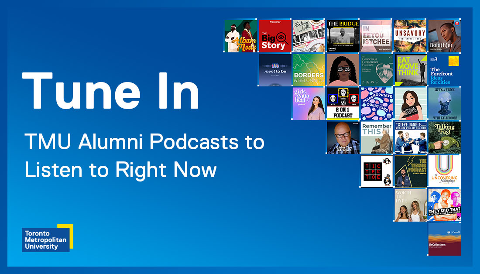The height and width of the screenshot is (274, 480).
Task: Click the Conscious Economics Podcast cover
Action: pyautogui.click(x=376, y=70)
